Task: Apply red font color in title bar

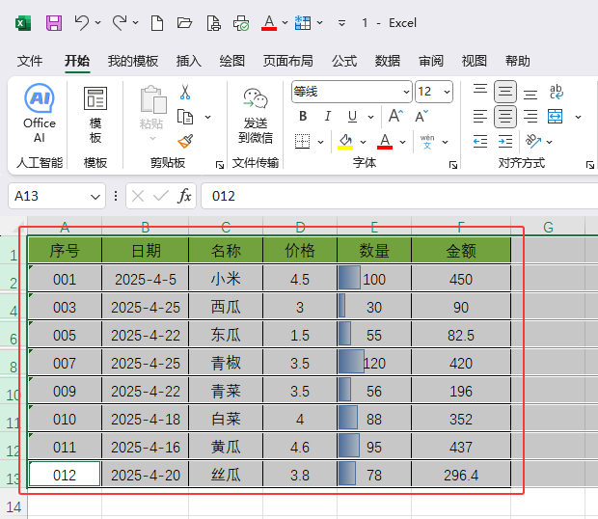Action: point(269,23)
